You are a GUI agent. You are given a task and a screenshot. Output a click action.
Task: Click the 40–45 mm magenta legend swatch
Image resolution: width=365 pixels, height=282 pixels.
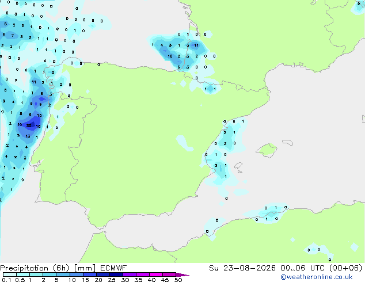point(156,275)
